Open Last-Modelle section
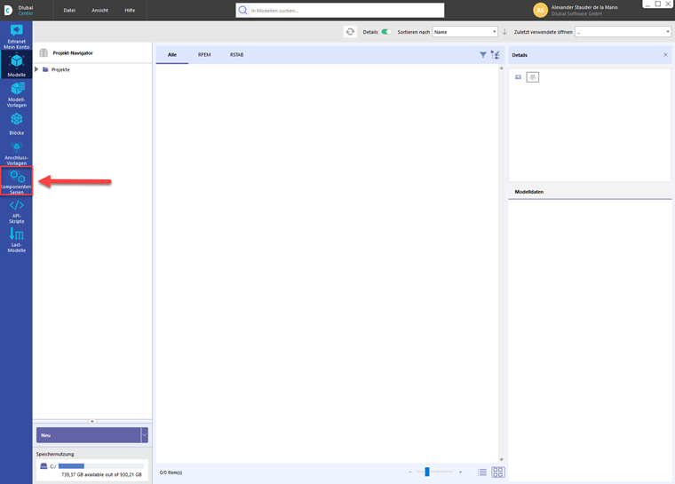The height and width of the screenshot is (484, 675). coord(16,240)
